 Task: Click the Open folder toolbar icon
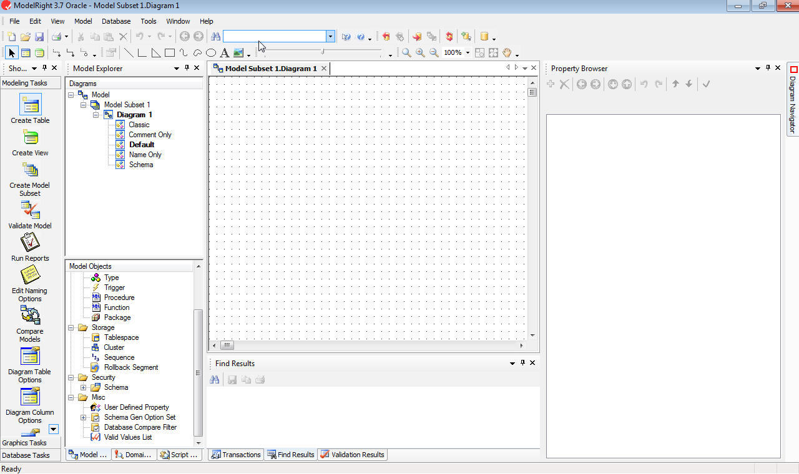(x=25, y=37)
